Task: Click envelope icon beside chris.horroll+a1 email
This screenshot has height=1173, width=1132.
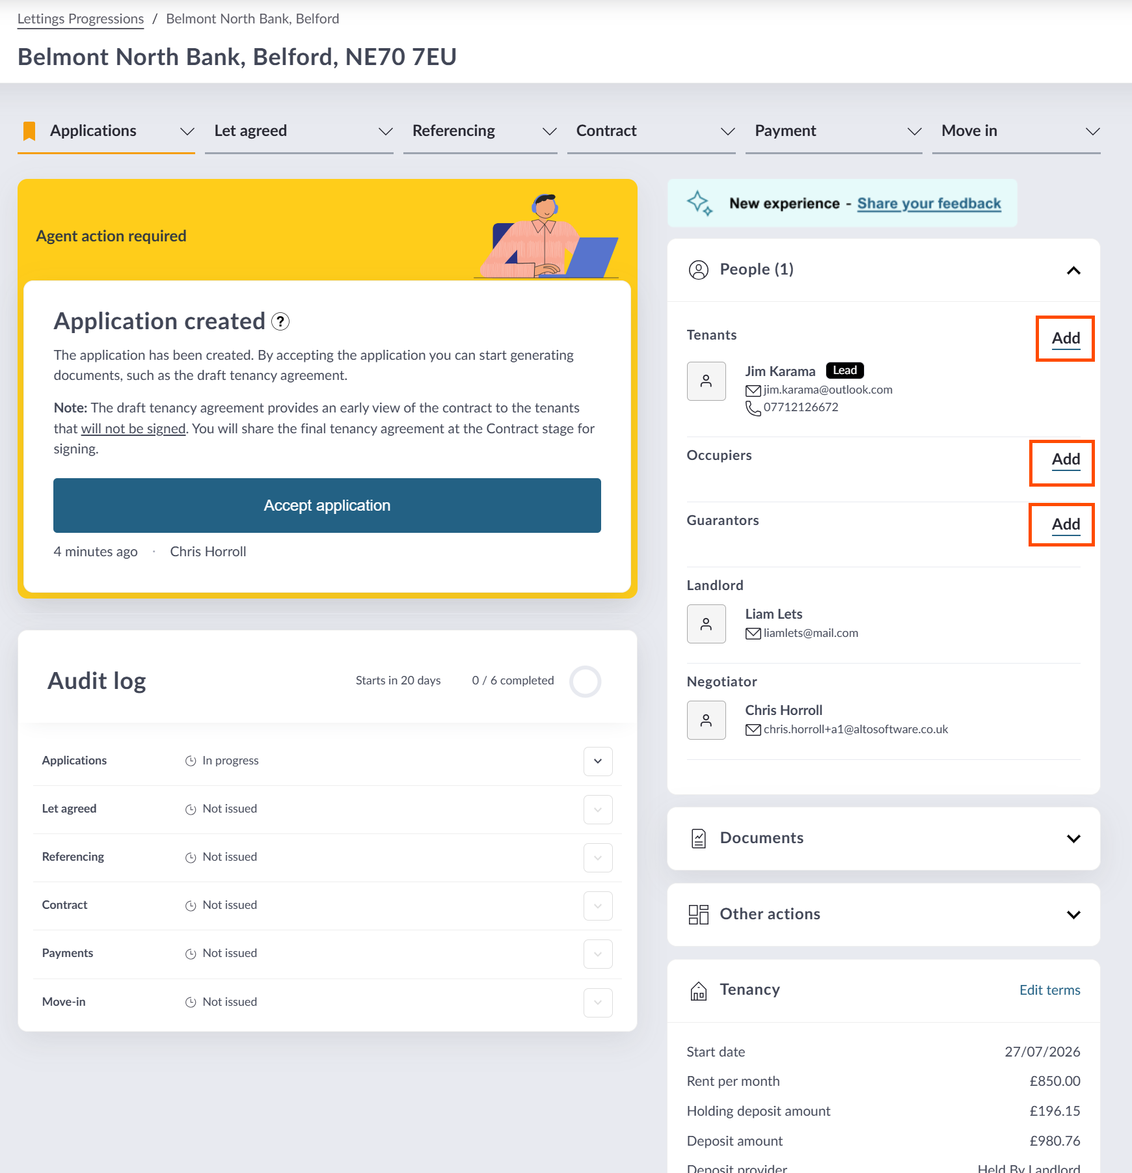Action: [x=753, y=730]
